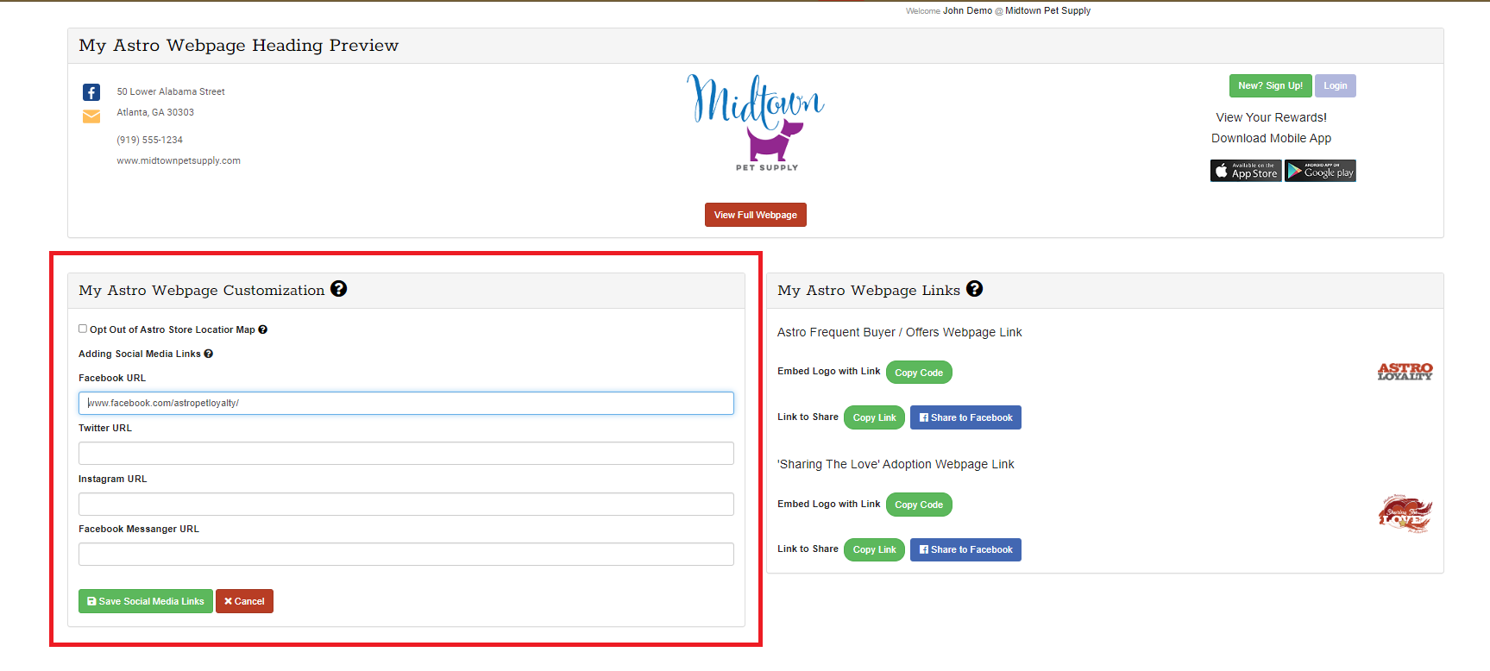The image size is (1490, 671).
Task: Click help icon beside Webpage Links title
Action: tap(974, 289)
